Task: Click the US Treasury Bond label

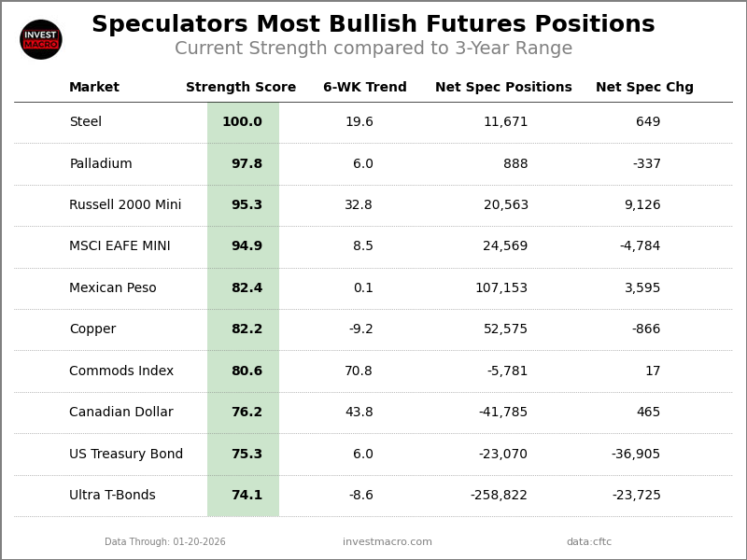Action: pyautogui.click(x=126, y=455)
